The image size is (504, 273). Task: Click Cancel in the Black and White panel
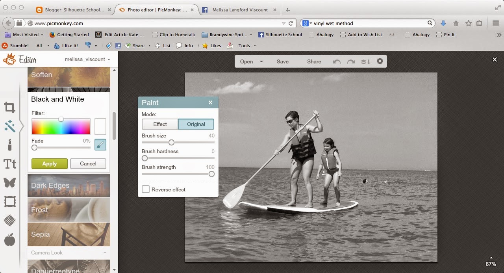coord(88,163)
